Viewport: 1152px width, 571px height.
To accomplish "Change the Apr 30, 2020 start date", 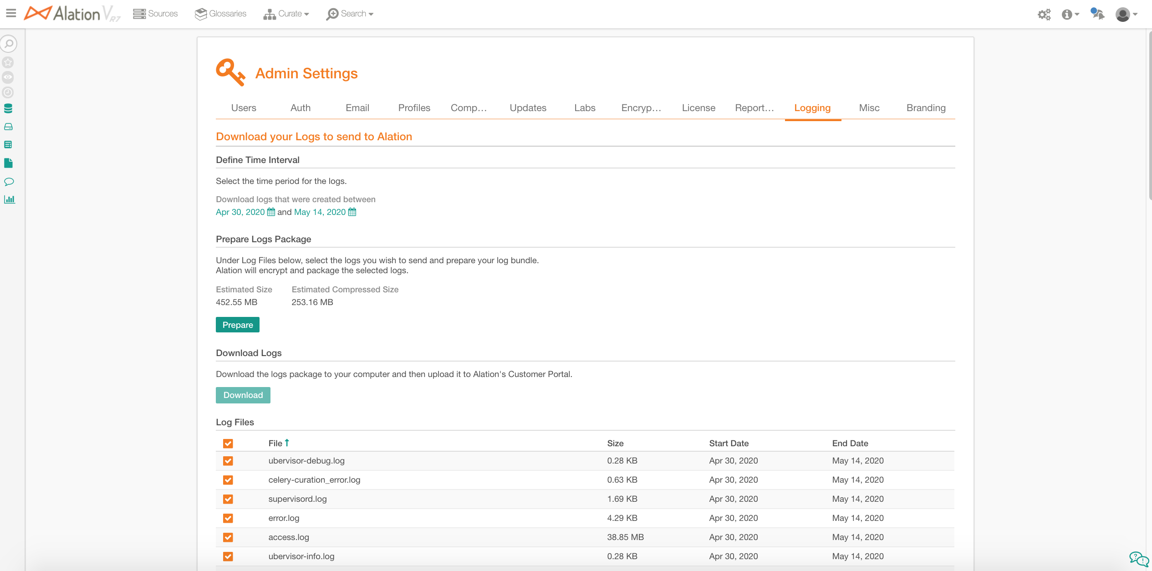I will (x=240, y=212).
